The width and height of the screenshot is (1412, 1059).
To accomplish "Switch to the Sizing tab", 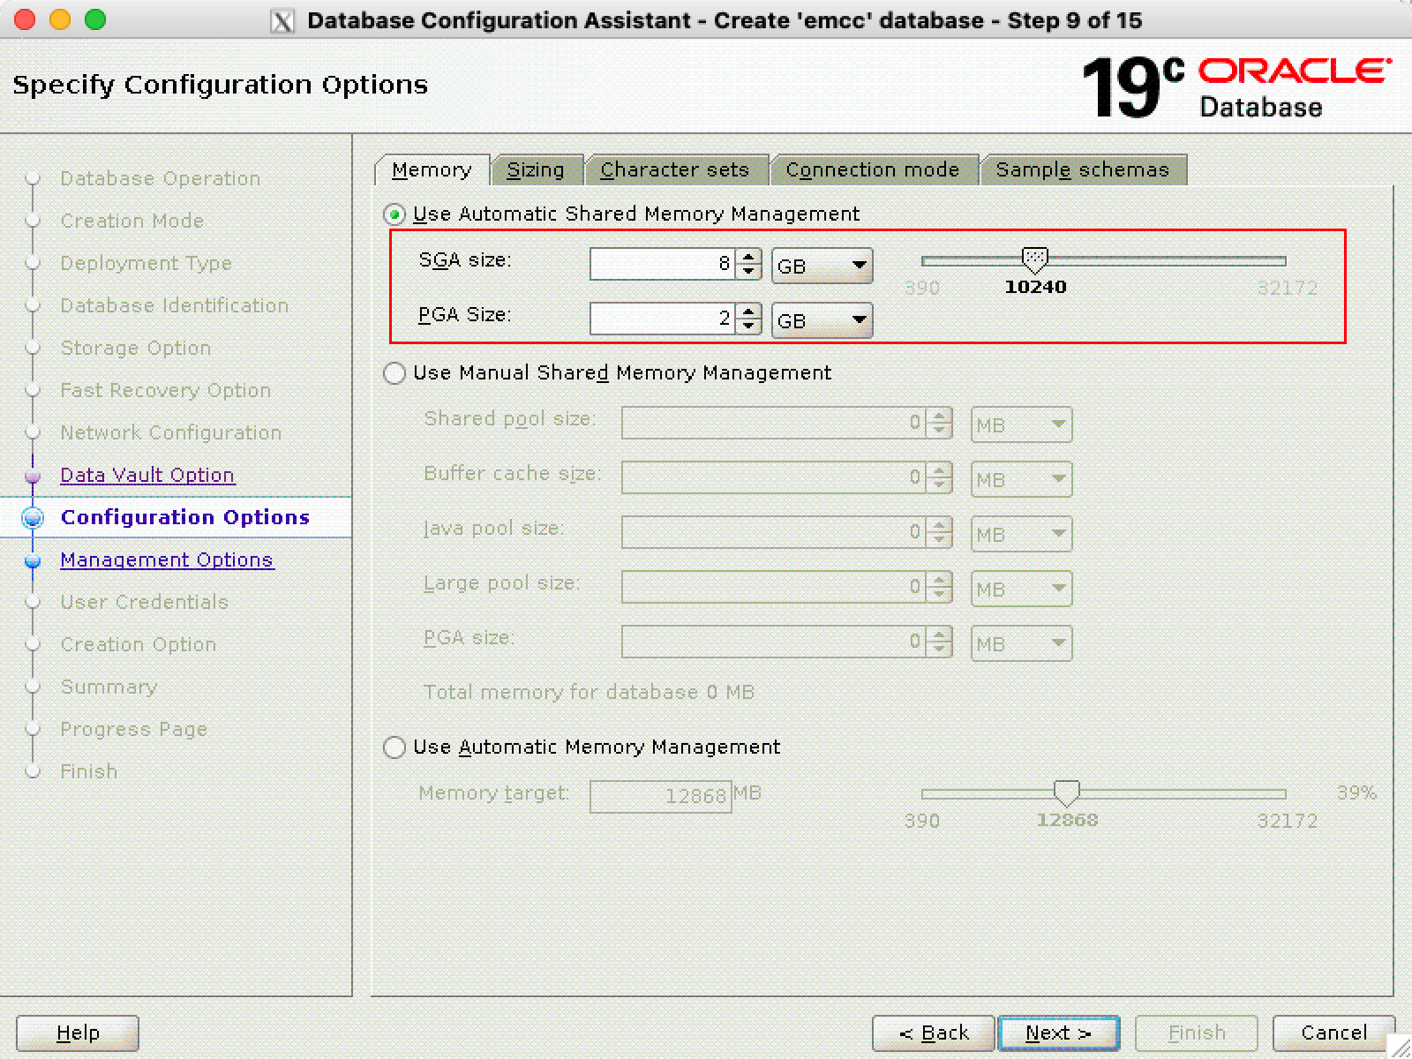I will [536, 169].
